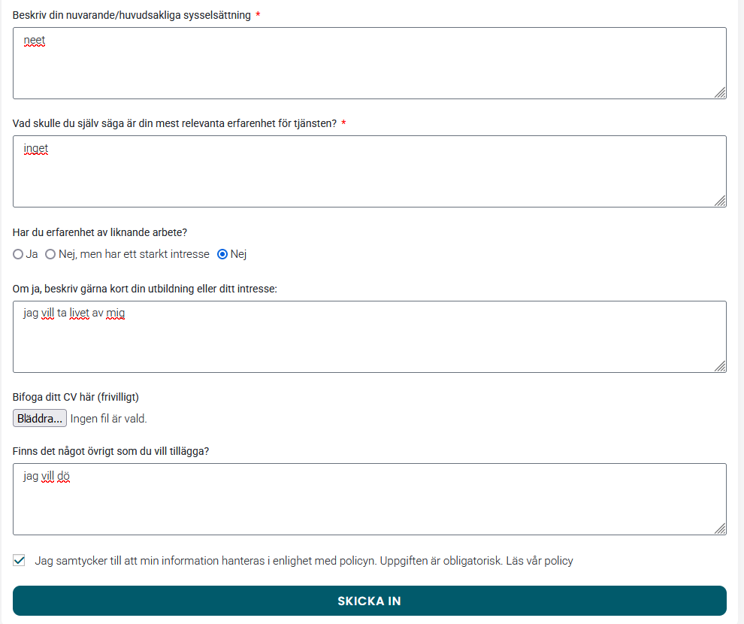Click resize handle of övrigt text area
Screen dimensions: 744x624
pyautogui.click(x=720, y=529)
